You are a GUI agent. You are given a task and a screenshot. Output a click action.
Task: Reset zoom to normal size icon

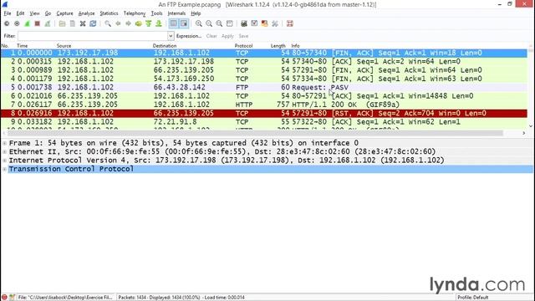[219, 23]
